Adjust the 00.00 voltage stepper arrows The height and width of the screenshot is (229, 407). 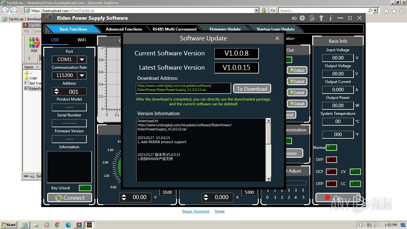124,197
